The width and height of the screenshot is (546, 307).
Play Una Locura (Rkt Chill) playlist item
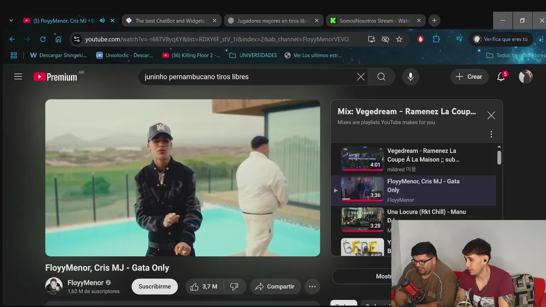click(x=413, y=220)
